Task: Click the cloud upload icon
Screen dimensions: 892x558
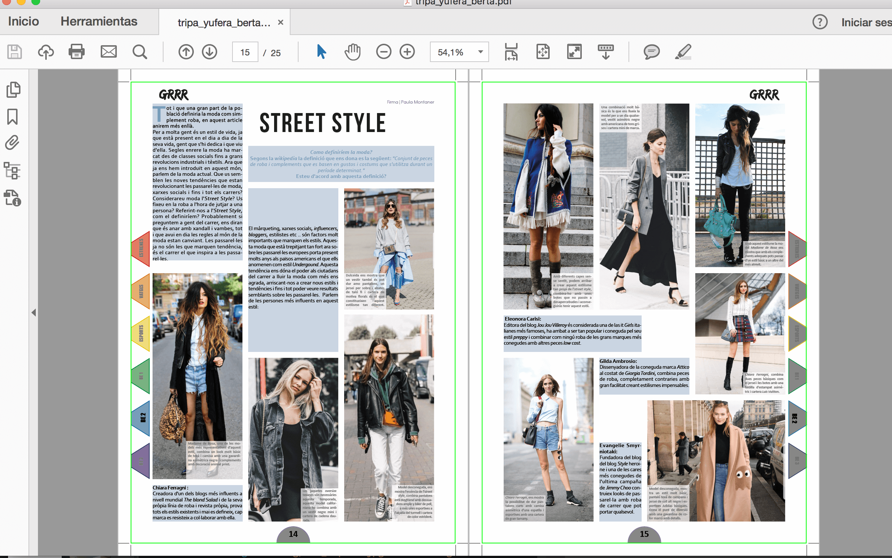Action: point(46,52)
